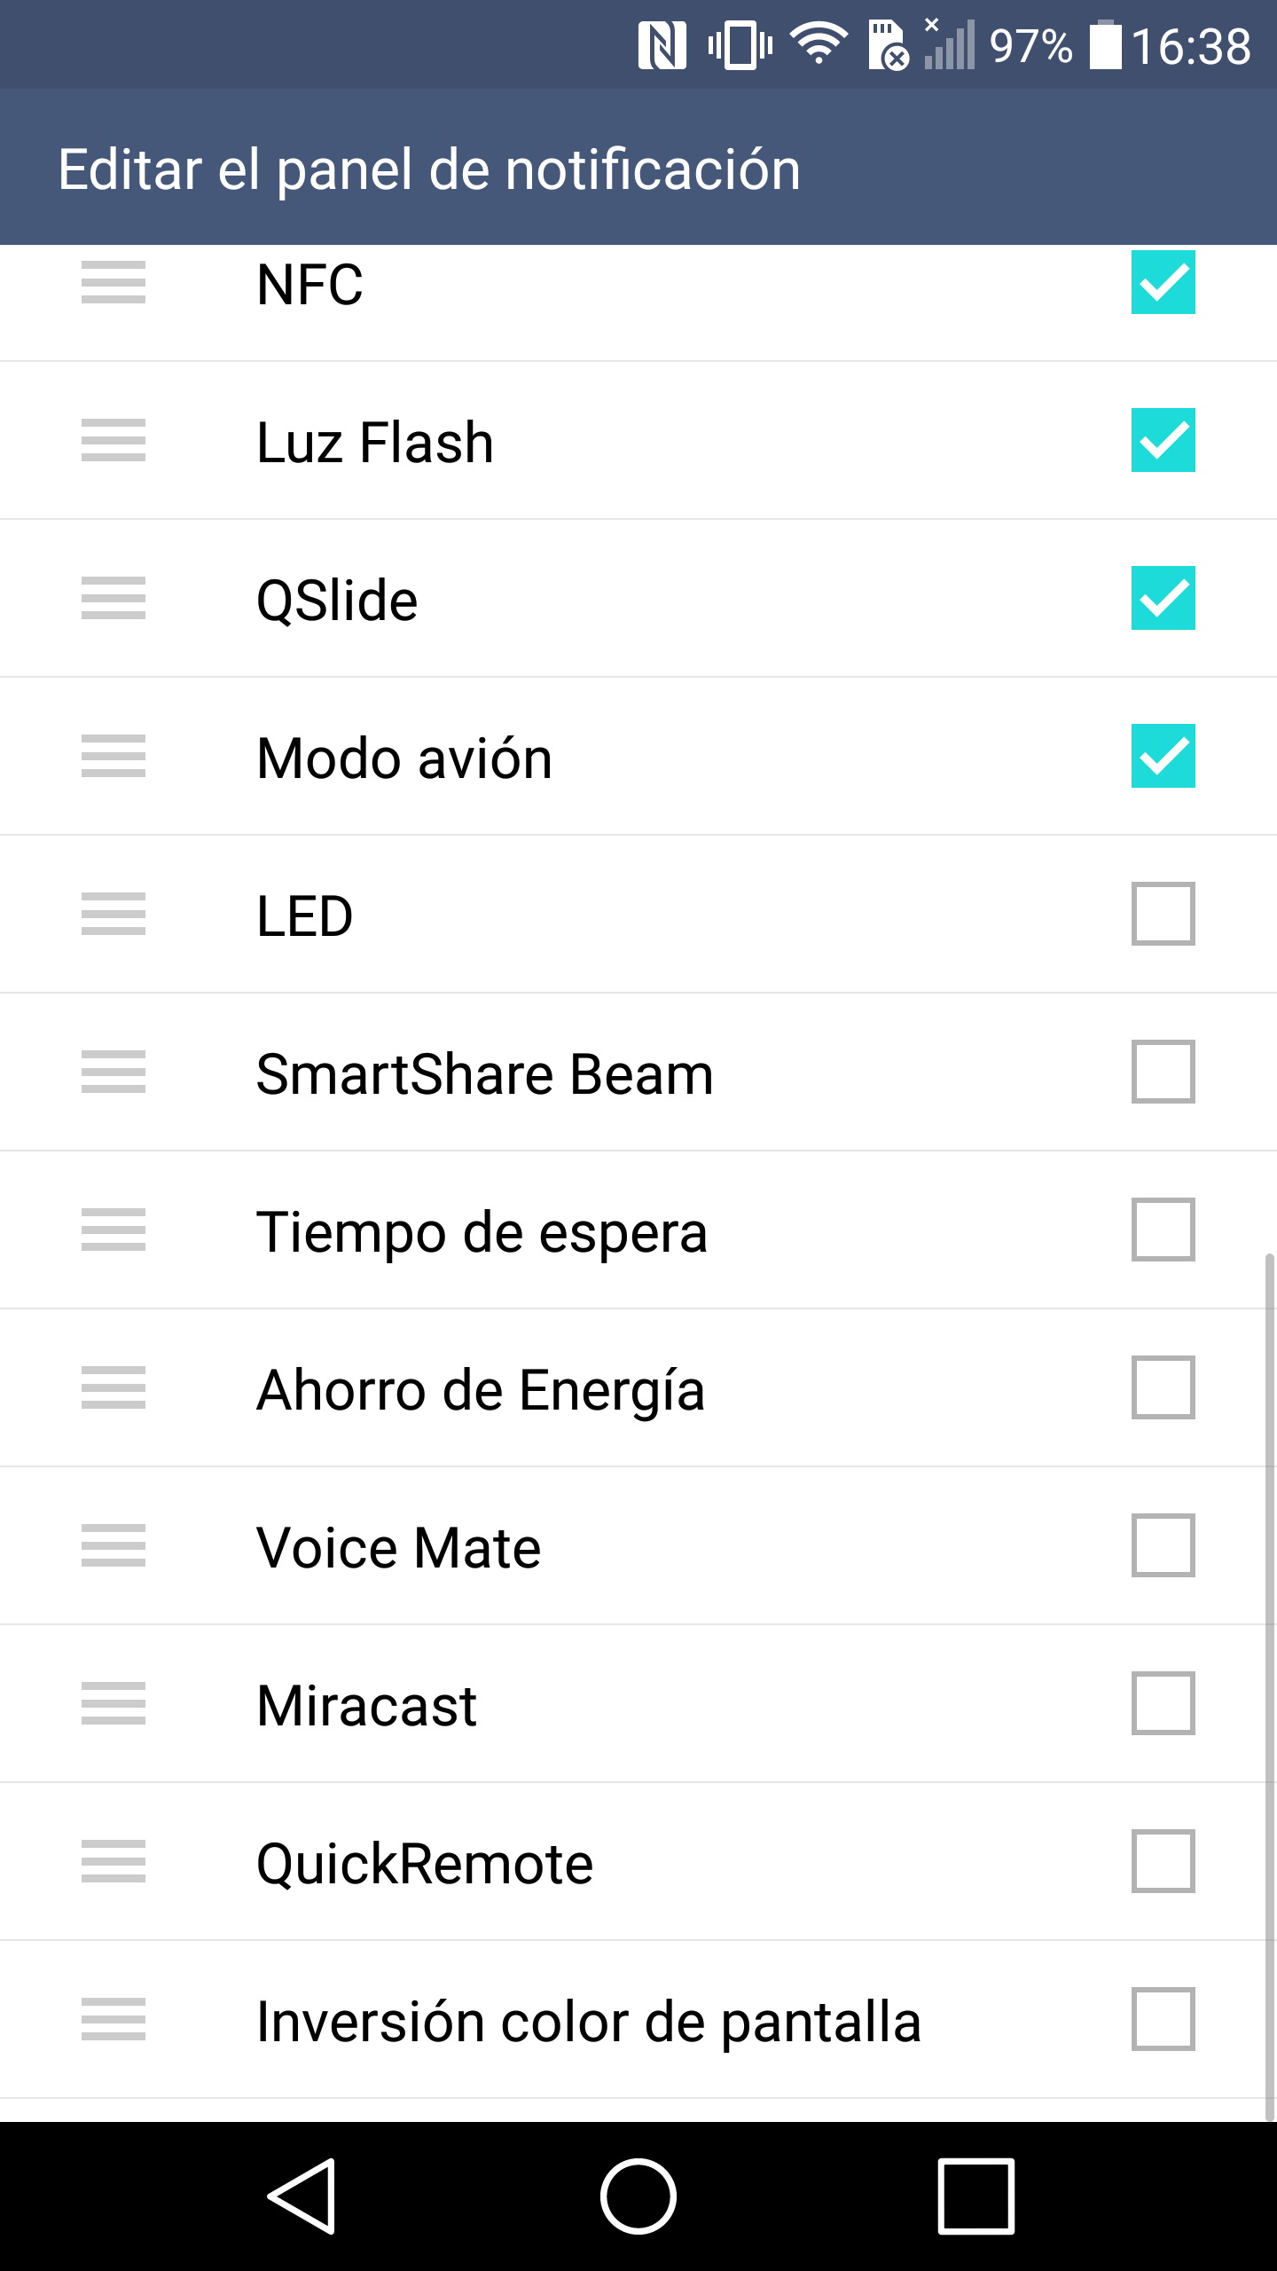Tap the Wi-Fi icon in status bar
Image resolution: width=1277 pixels, height=2271 pixels.
[819, 44]
